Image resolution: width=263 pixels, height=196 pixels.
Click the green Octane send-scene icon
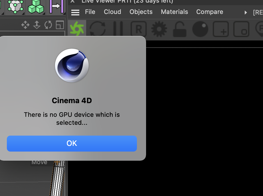pyautogui.click(x=77, y=28)
